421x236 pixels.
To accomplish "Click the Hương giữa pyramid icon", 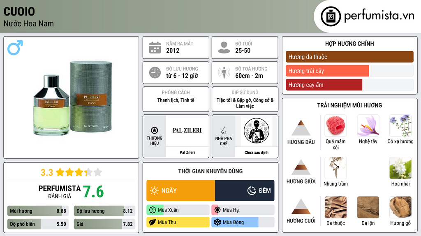I will (x=301, y=167).
